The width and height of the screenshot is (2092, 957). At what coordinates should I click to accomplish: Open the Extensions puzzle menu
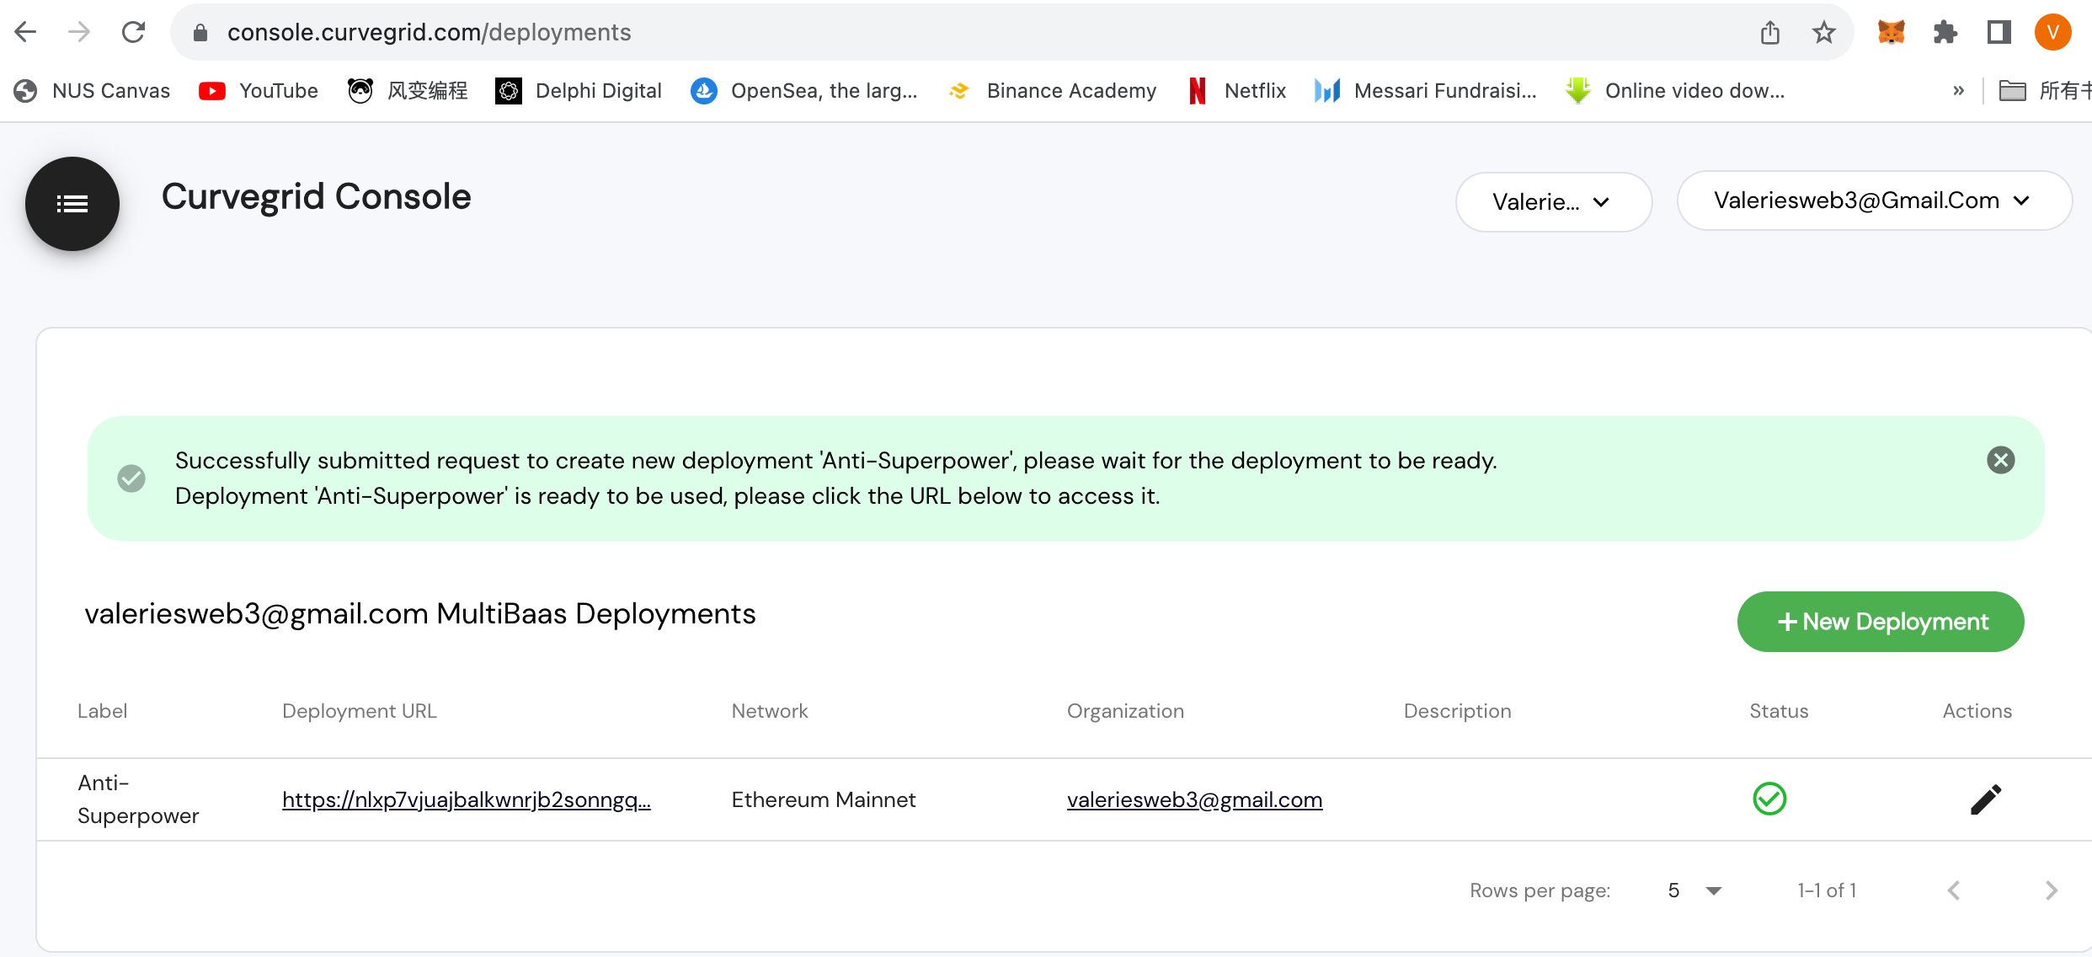(x=1945, y=32)
